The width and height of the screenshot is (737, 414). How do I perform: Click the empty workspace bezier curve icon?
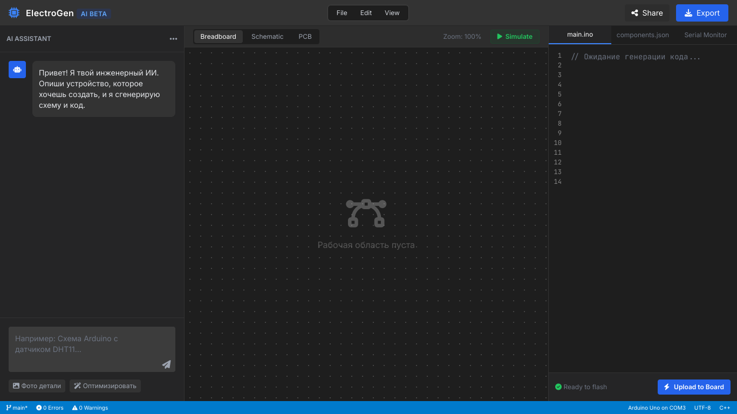click(x=366, y=213)
